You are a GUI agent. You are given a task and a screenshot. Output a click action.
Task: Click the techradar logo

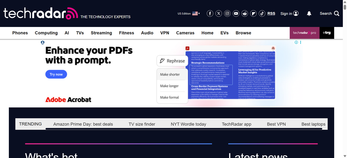[x=41, y=13]
